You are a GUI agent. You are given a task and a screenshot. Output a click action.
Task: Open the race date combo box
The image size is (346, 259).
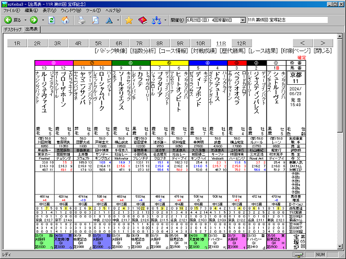215,20
